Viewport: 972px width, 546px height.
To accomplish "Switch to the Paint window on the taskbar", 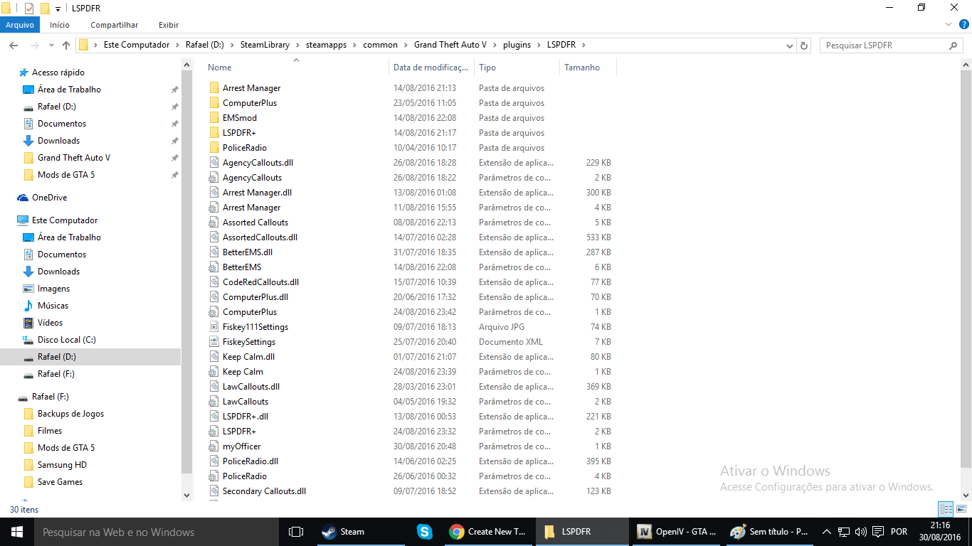I will [770, 532].
